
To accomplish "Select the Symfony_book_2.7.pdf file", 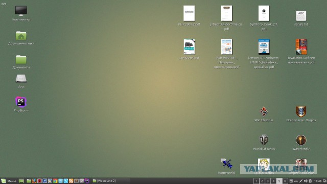I will click(264, 18).
